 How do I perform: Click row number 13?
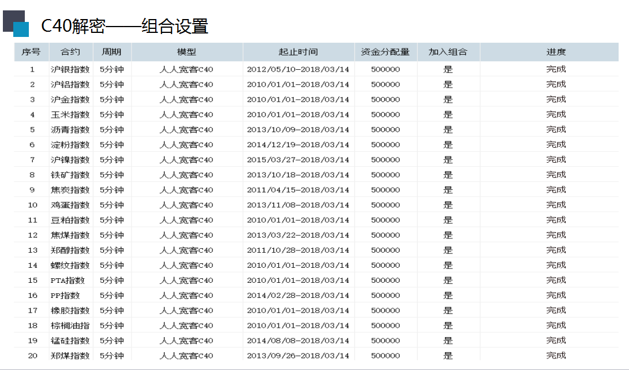click(x=32, y=251)
